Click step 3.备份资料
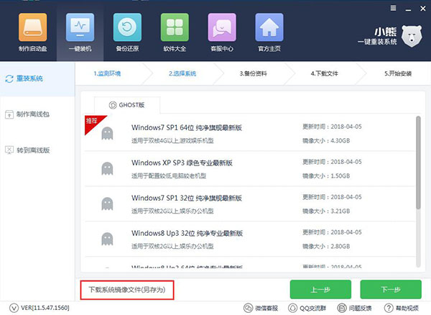431x315 pixels. click(x=253, y=73)
